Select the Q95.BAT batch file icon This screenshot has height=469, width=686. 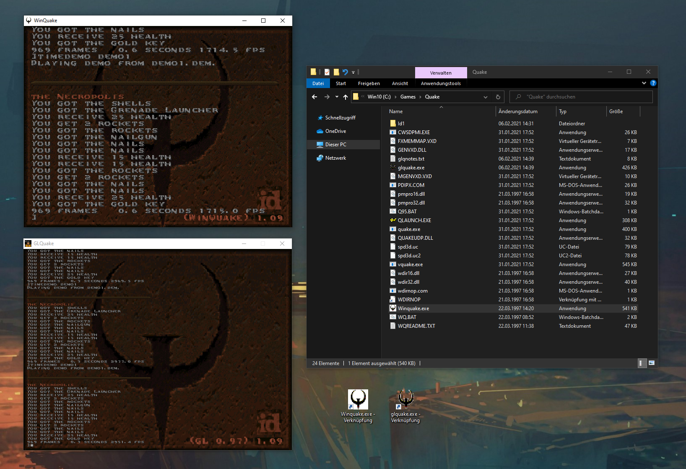[393, 212]
